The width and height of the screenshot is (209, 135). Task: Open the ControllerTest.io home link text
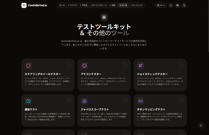click(x=38, y=5)
